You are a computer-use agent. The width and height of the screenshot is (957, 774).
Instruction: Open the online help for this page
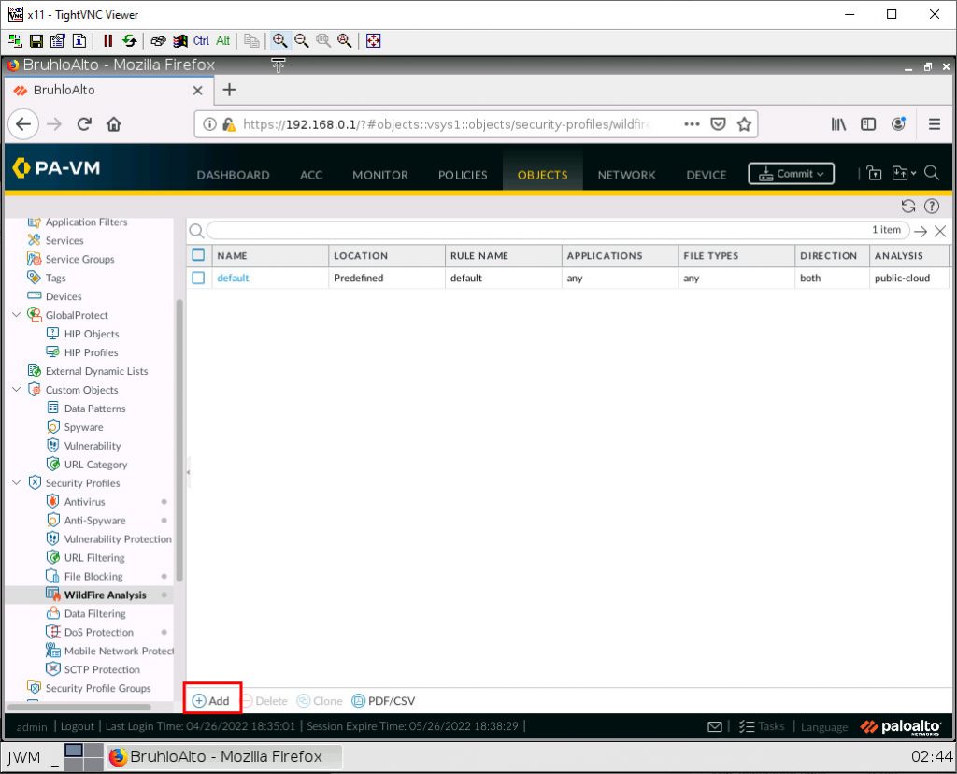pyautogui.click(x=932, y=207)
